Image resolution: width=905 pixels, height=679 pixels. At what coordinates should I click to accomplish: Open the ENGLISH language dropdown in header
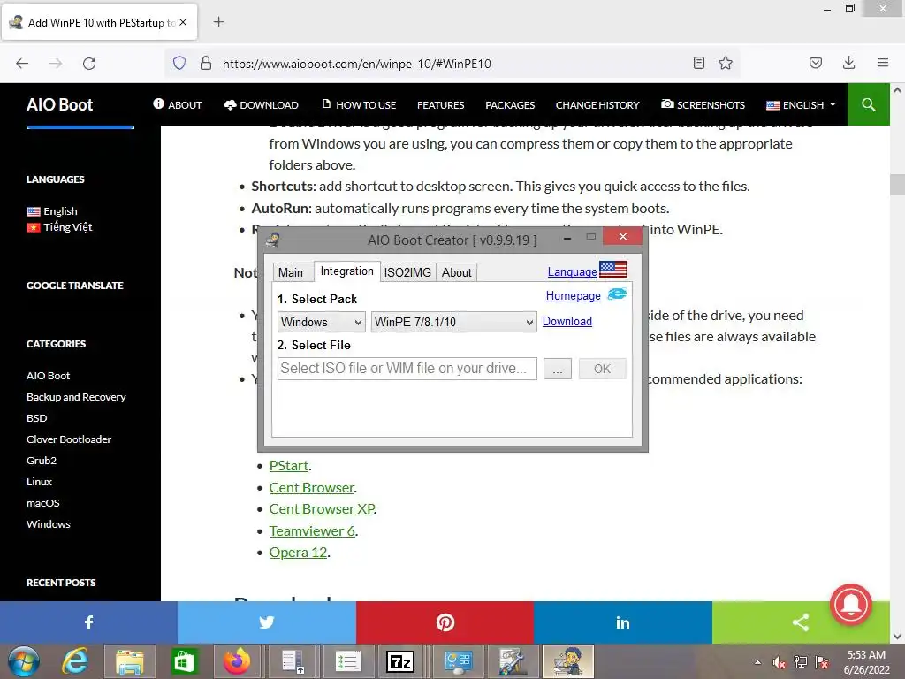pyautogui.click(x=801, y=105)
